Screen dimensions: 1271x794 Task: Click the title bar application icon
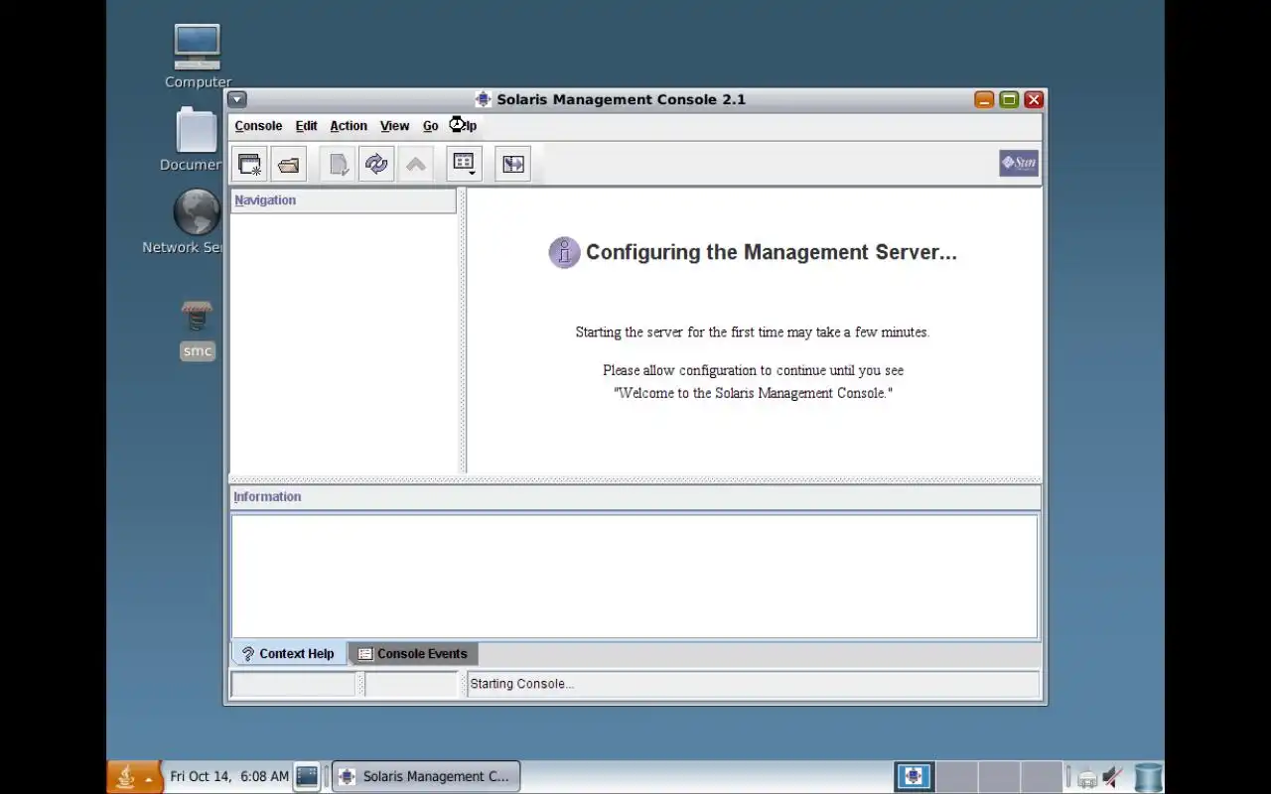pos(484,99)
